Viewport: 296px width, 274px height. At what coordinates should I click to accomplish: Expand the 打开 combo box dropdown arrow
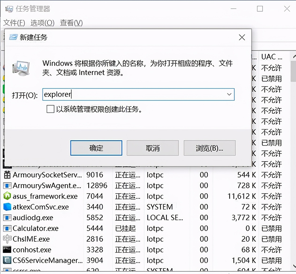tap(229, 94)
